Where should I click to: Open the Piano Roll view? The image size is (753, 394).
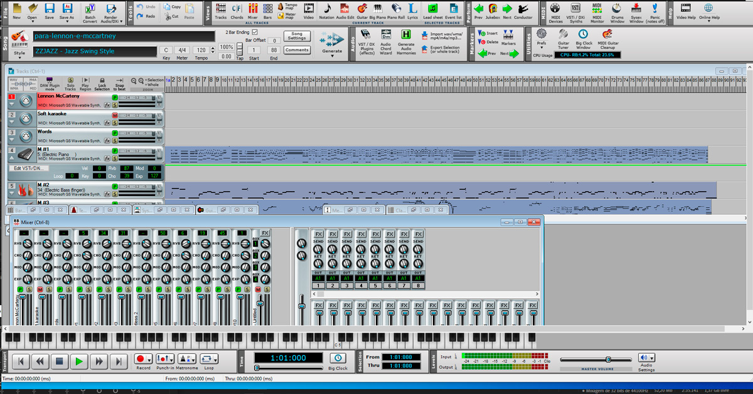397,9
